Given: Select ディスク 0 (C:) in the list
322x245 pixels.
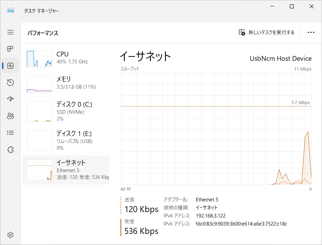Looking at the screenshot, I should pyautogui.click(x=66, y=111).
